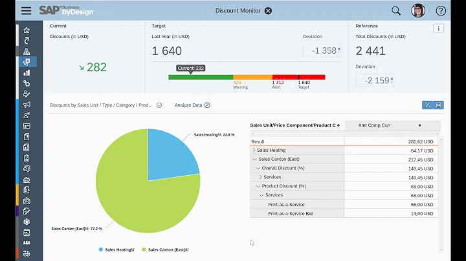Click Sales Canton (East) legend entry
This screenshot has height=261, width=466.
(165, 250)
